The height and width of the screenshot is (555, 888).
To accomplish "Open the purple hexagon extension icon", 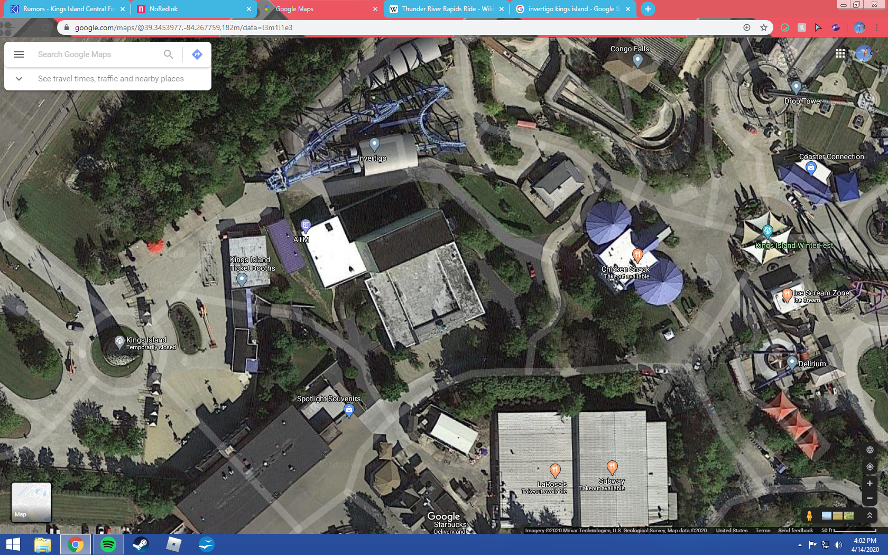I will (836, 27).
